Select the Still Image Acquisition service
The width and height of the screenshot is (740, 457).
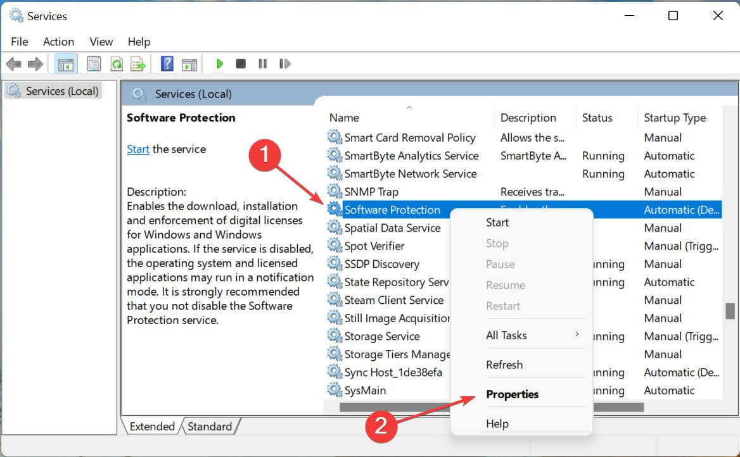pos(397,318)
